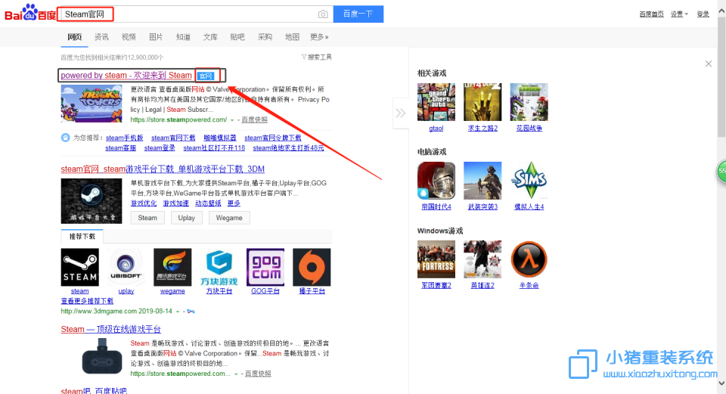Click the gog.com icon
Viewport: 726px width, 394px height.
click(x=265, y=267)
